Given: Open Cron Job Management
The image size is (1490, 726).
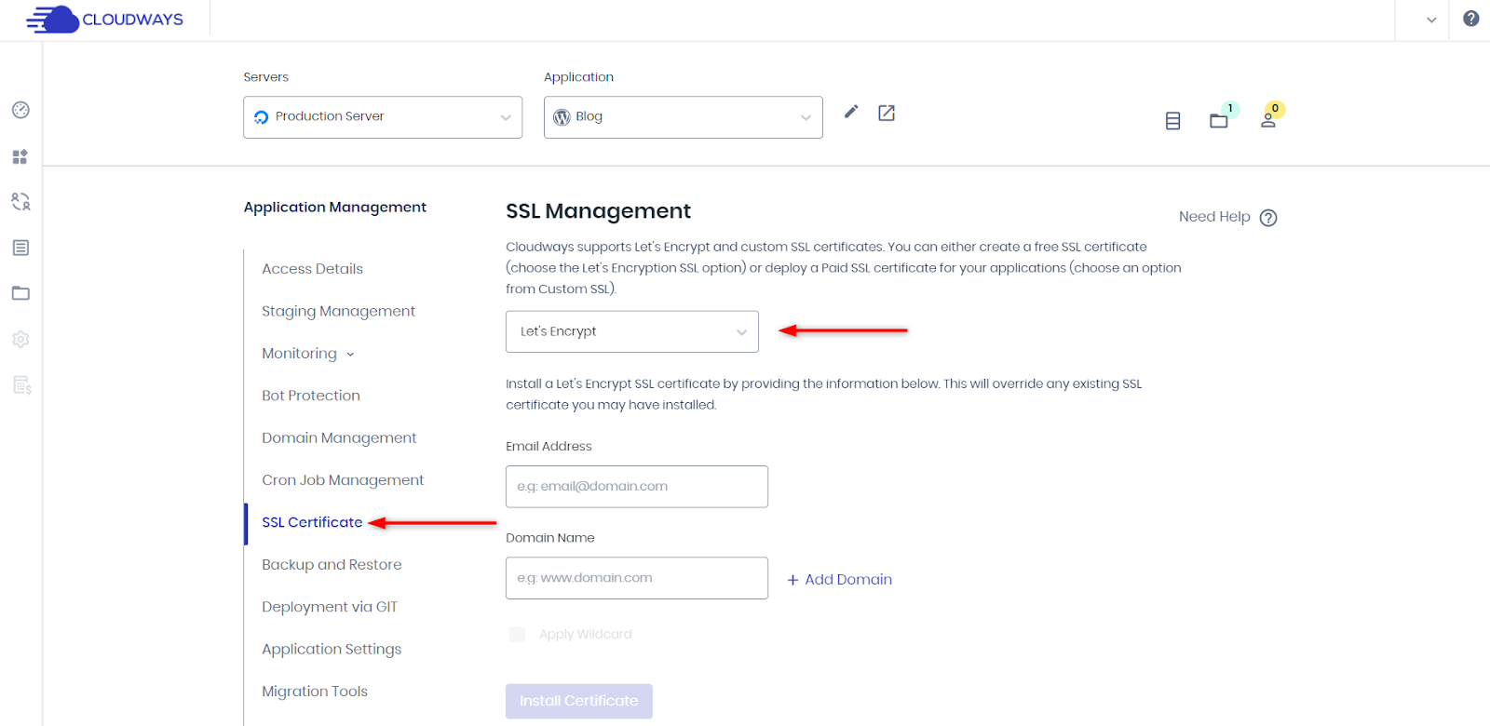Looking at the screenshot, I should 343,480.
